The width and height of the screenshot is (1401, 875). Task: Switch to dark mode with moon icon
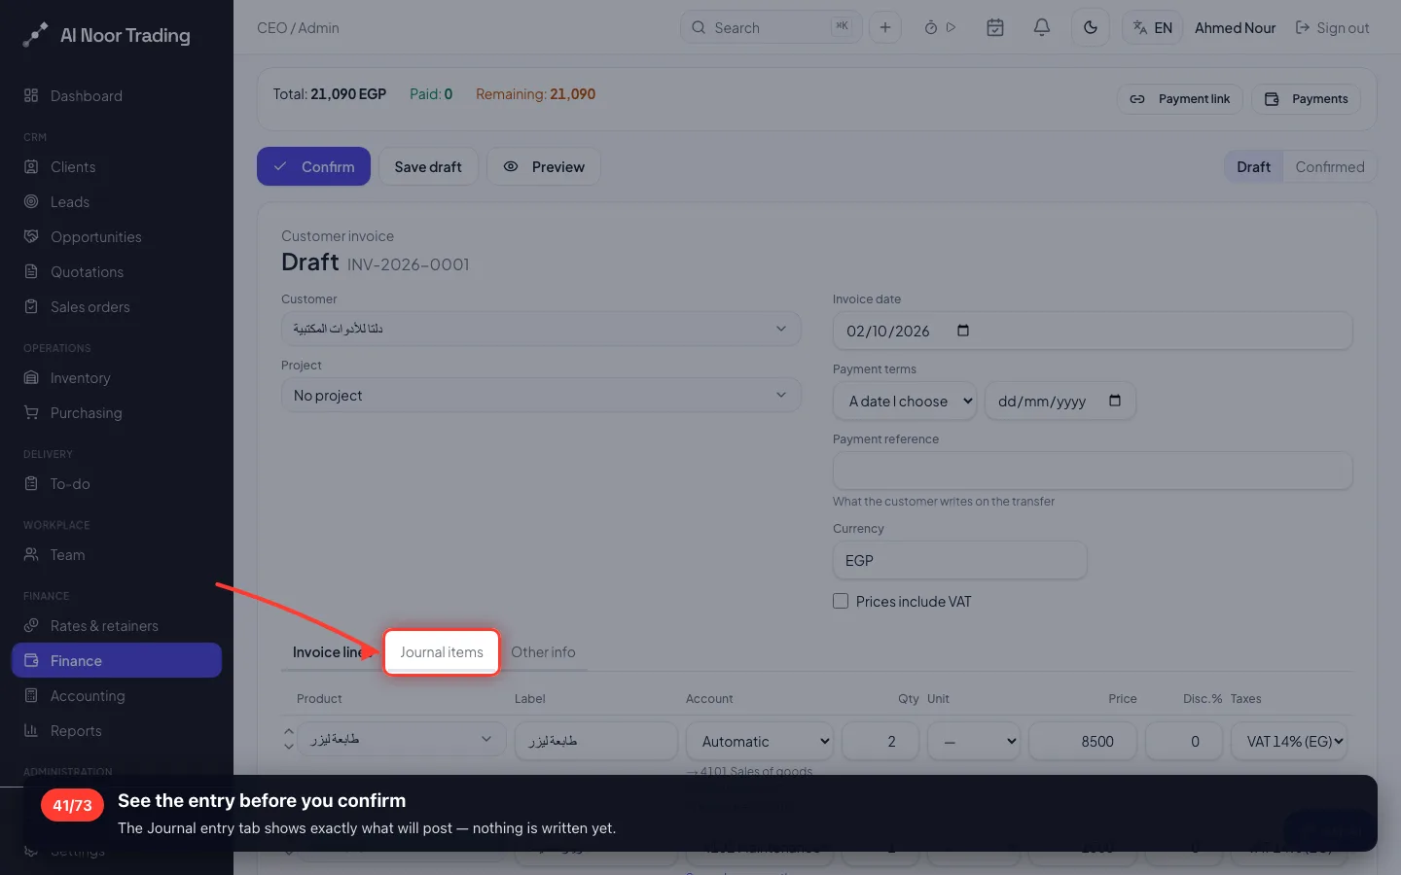pos(1091,27)
